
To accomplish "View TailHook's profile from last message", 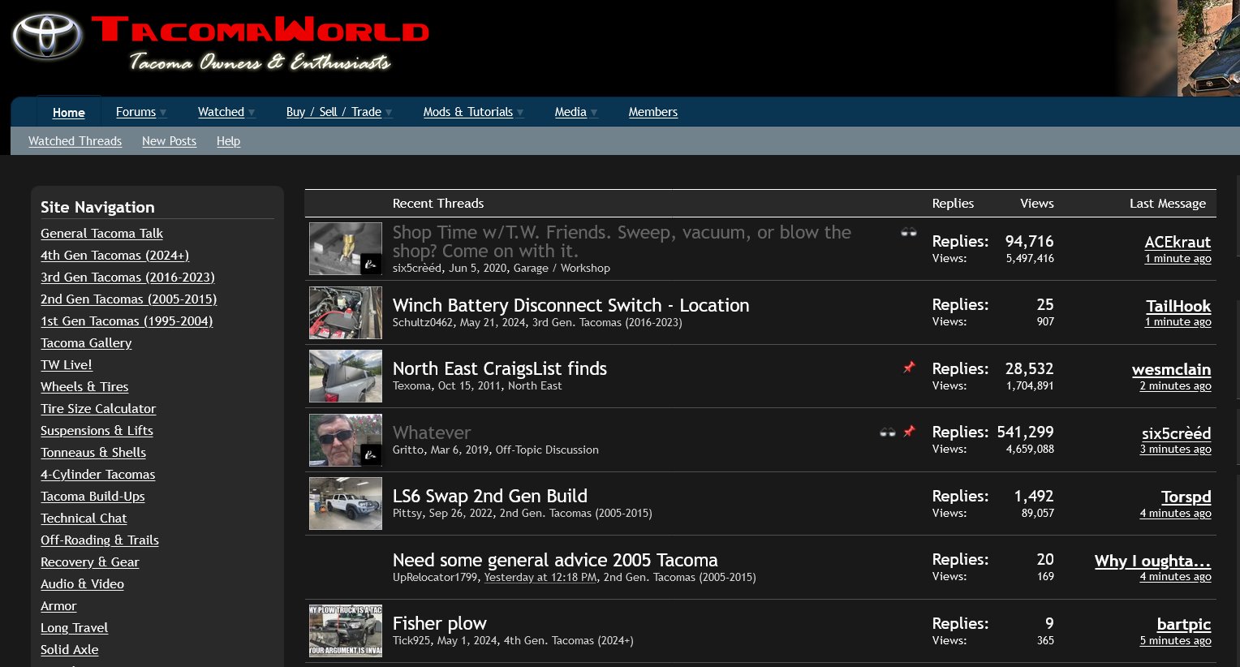I will point(1178,306).
